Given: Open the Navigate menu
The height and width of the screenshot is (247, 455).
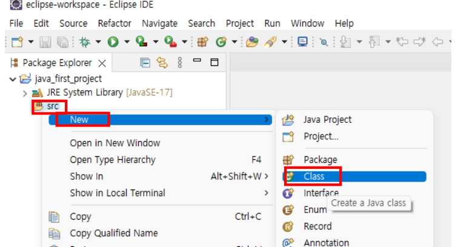Looking at the screenshot, I should tap(159, 23).
